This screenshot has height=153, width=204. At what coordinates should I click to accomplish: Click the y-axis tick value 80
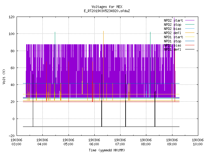click(12, 51)
